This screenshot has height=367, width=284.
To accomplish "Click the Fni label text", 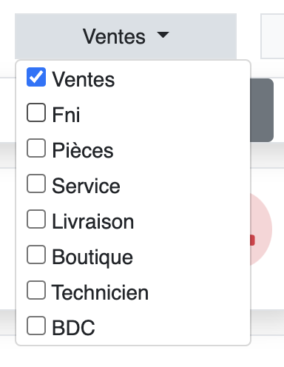I will tap(66, 115).
